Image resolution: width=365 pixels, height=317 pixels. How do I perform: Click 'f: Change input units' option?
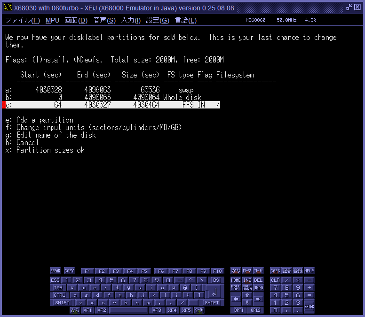point(93,128)
